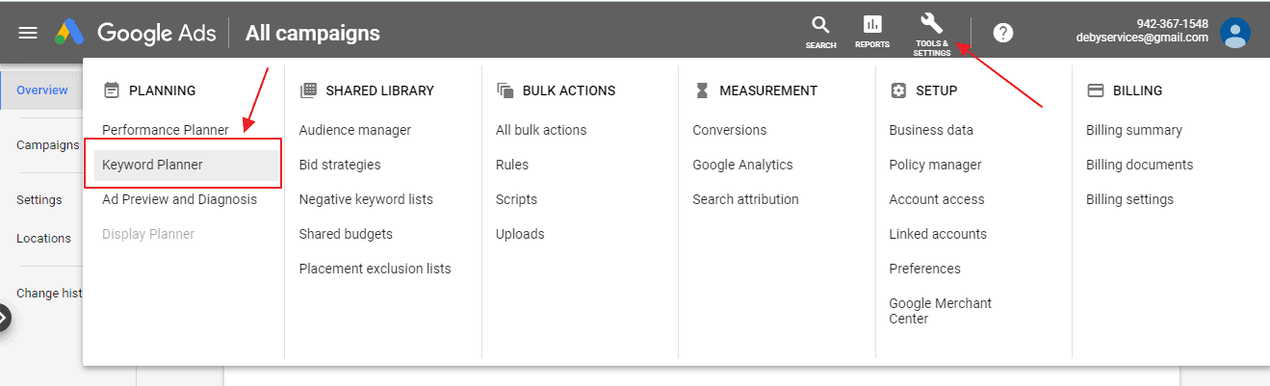
Task: Select Performance Planner menu item
Action: tap(166, 130)
